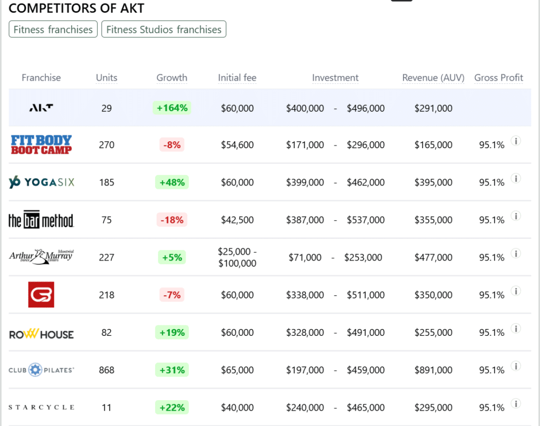Select the $511,000 investment maximum
The image size is (540, 426).
click(x=366, y=295)
